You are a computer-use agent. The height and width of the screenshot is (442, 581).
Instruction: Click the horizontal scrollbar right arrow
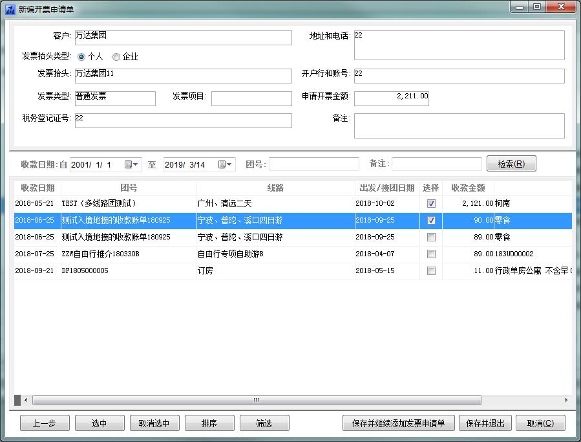(x=566, y=401)
